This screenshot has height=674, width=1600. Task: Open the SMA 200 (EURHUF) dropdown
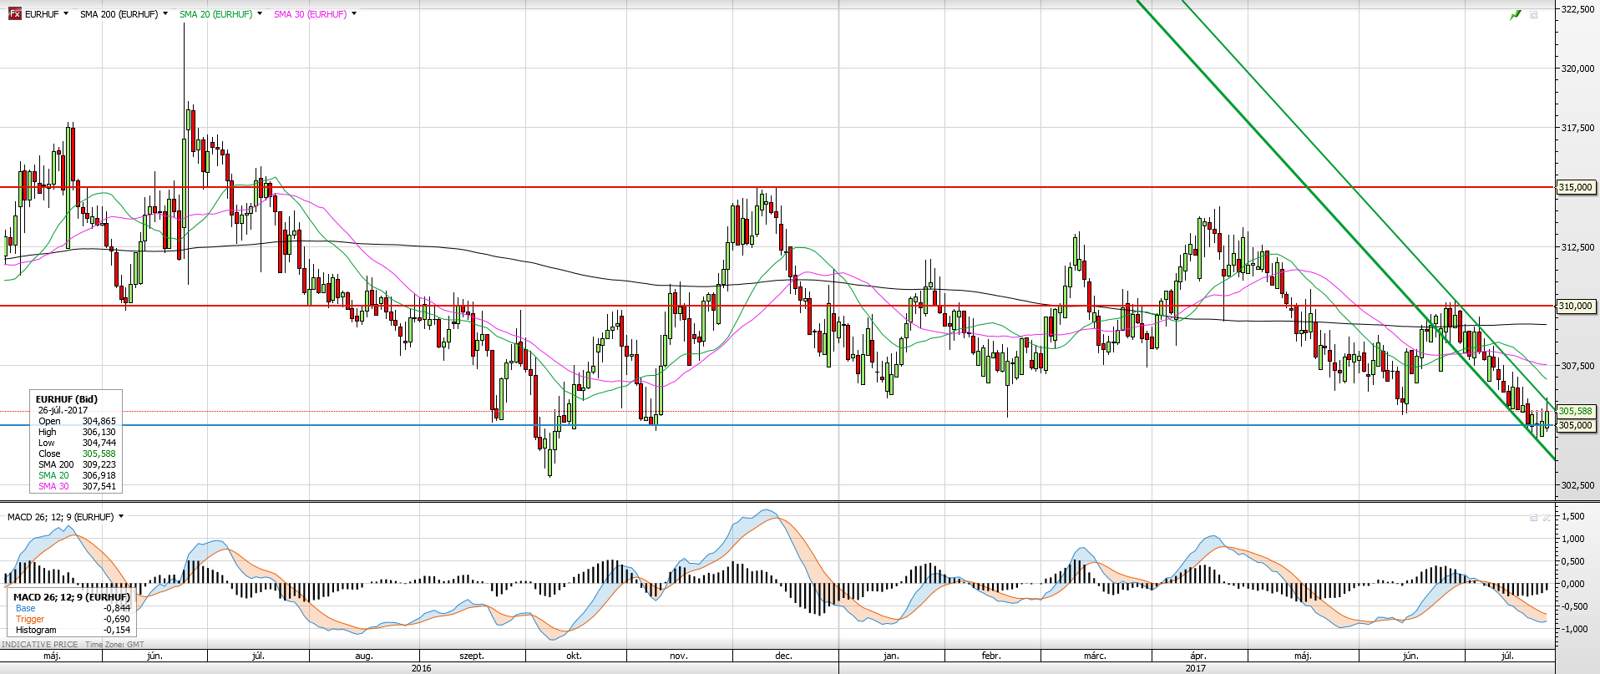coord(165,14)
